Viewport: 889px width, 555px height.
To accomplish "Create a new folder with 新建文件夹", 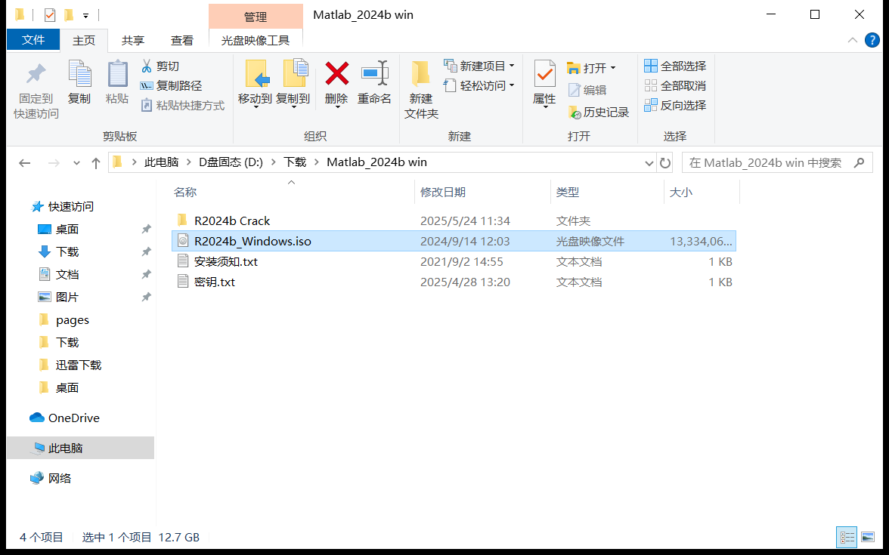I will (x=421, y=89).
